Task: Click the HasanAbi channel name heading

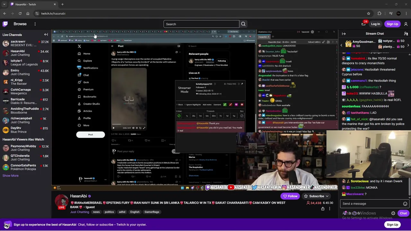Action: [78, 196]
